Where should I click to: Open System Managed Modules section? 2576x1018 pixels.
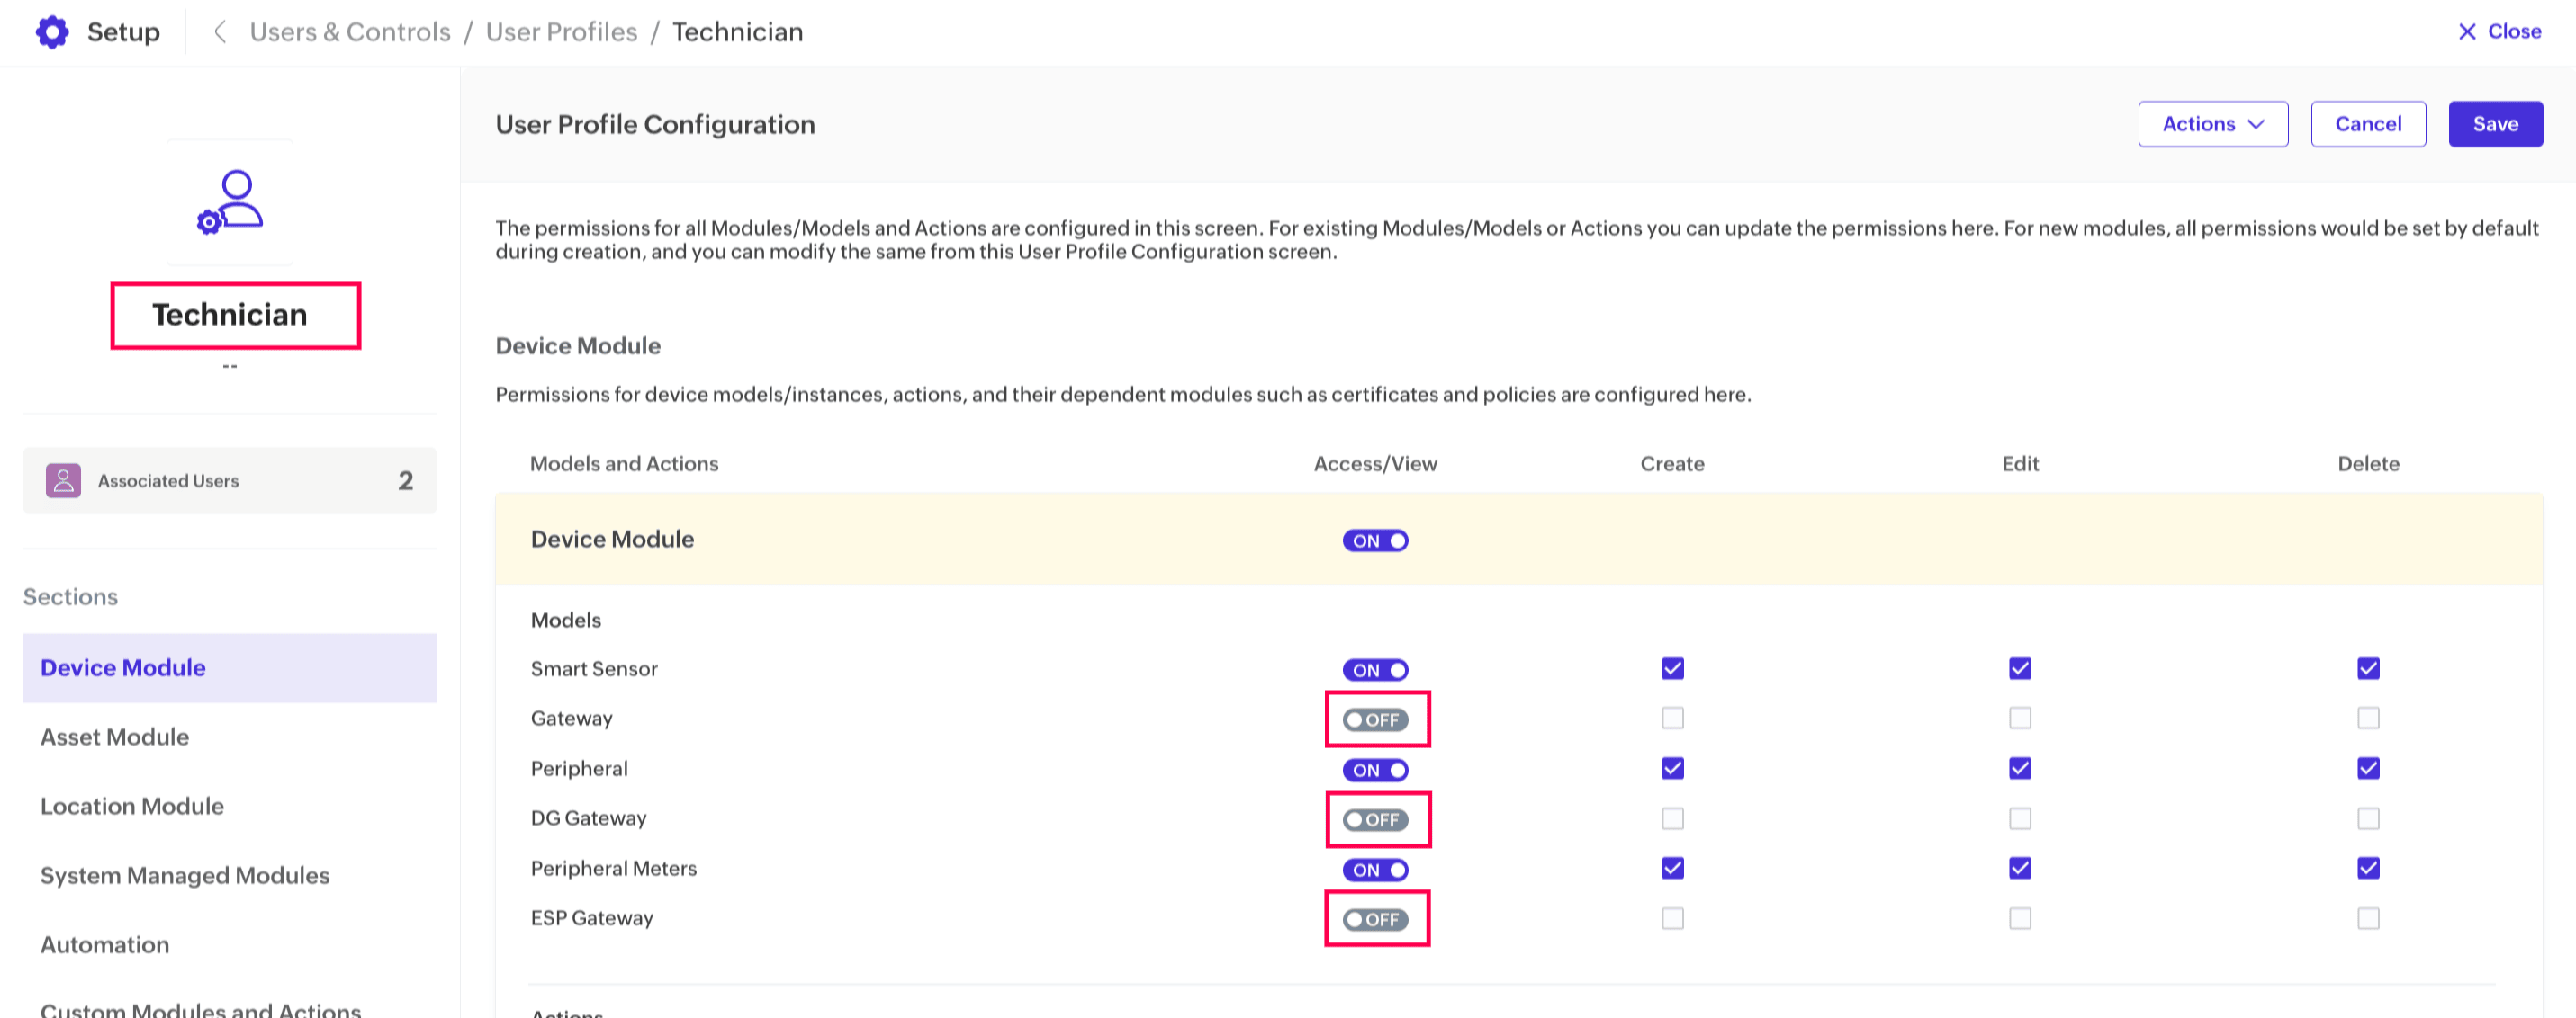[x=185, y=875]
